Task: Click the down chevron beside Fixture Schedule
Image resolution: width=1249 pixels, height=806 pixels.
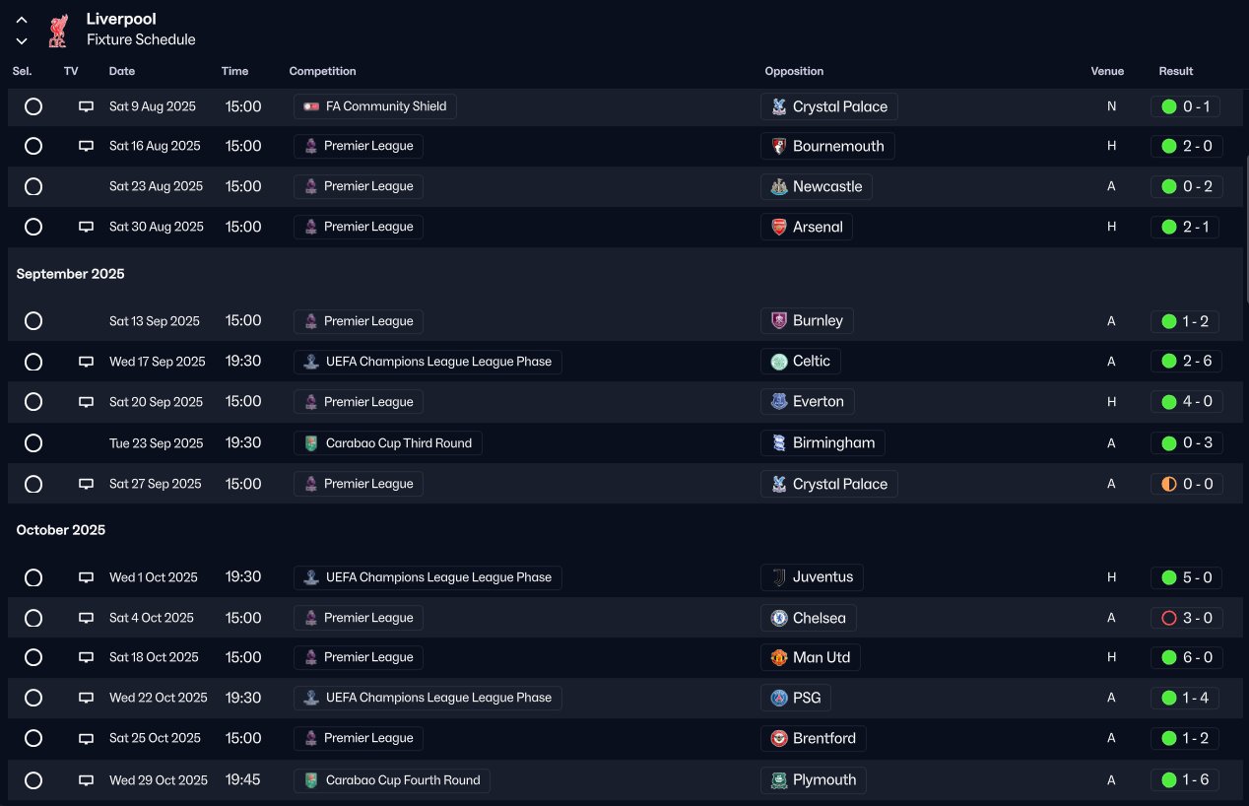Action: (22, 41)
